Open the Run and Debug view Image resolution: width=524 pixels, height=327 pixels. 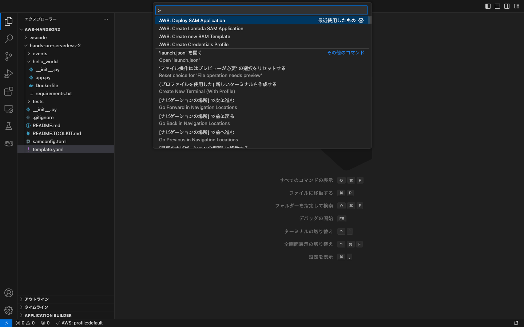(9, 74)
